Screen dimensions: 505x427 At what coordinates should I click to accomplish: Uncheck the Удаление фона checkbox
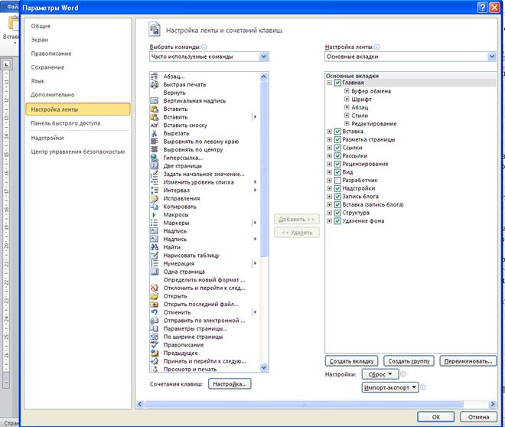point(337,221)
